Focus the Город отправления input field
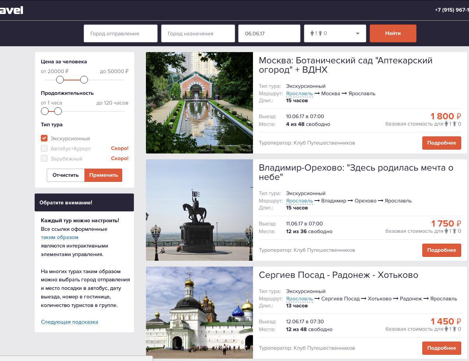The width and height of the screenshot is (469, 361). (121, 33)
